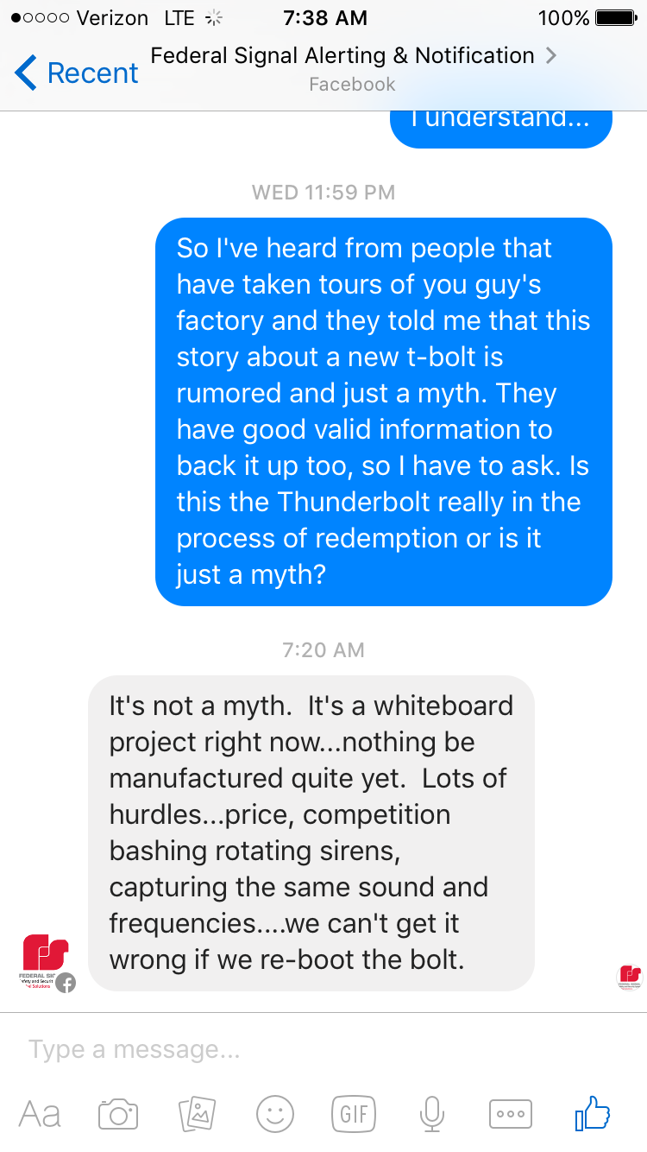Open Federal Signal Alerting & Notification details

click(x=353, y=56)
